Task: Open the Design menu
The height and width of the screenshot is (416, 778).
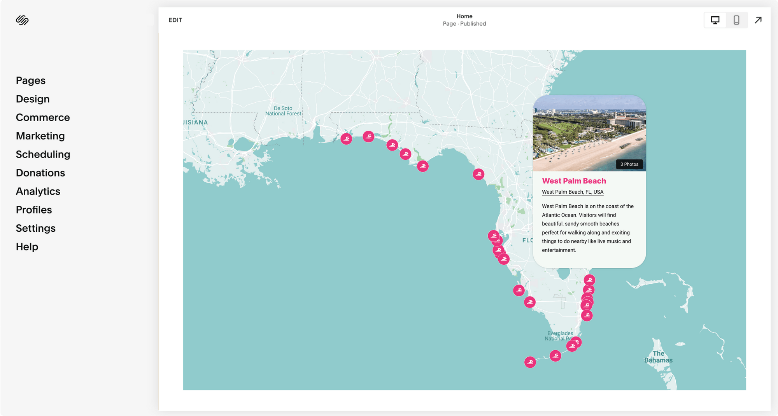Action: 32,99
